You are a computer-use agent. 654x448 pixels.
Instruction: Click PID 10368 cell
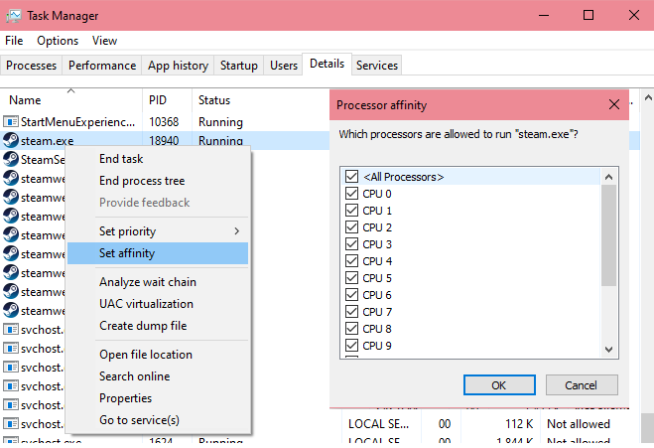click(164, 122)
